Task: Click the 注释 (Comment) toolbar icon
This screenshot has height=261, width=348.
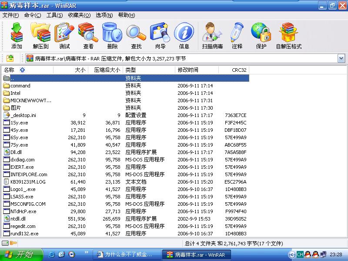Action: (237, 32)
